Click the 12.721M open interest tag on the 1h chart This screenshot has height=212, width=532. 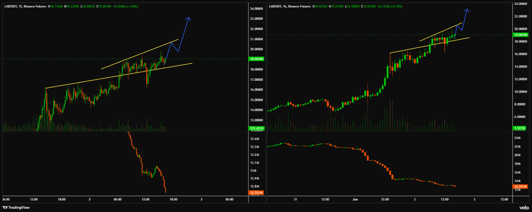[x=520, y=187]
